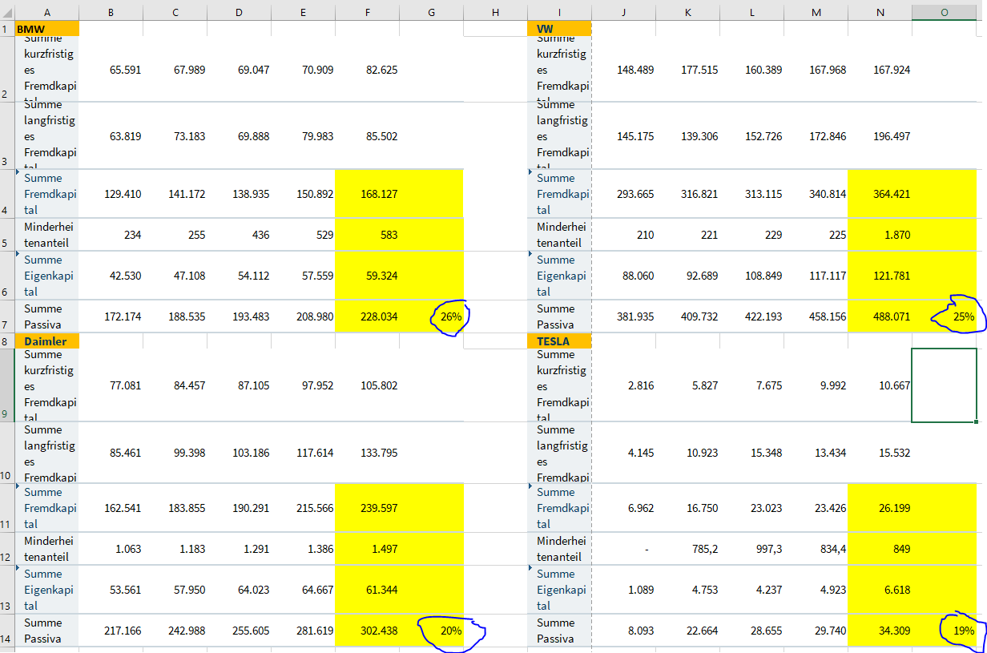Image resolution: width=987 pixels, height=653 pixels.
Task: Click the cell with value 177.515
Action: pyautogui.click(x=687, y=70)
